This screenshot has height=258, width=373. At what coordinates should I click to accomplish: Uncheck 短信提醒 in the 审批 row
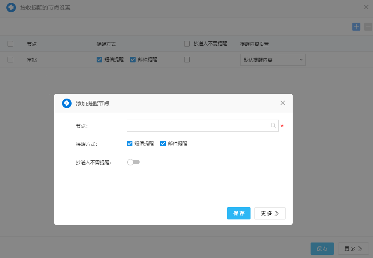pos(99,60)
